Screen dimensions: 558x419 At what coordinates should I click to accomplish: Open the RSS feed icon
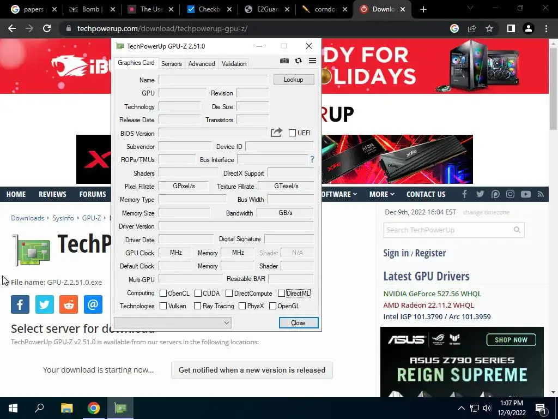541,194
